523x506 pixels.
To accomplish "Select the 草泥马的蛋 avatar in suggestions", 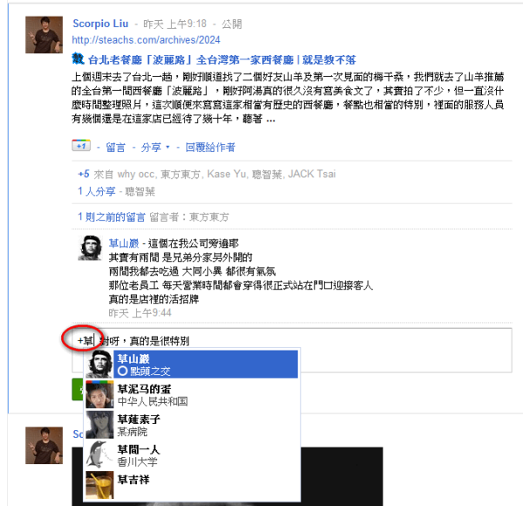I will pos(99,394).
